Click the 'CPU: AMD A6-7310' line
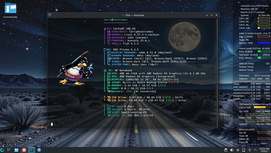 pyautogui.click(x=157, y=74)
